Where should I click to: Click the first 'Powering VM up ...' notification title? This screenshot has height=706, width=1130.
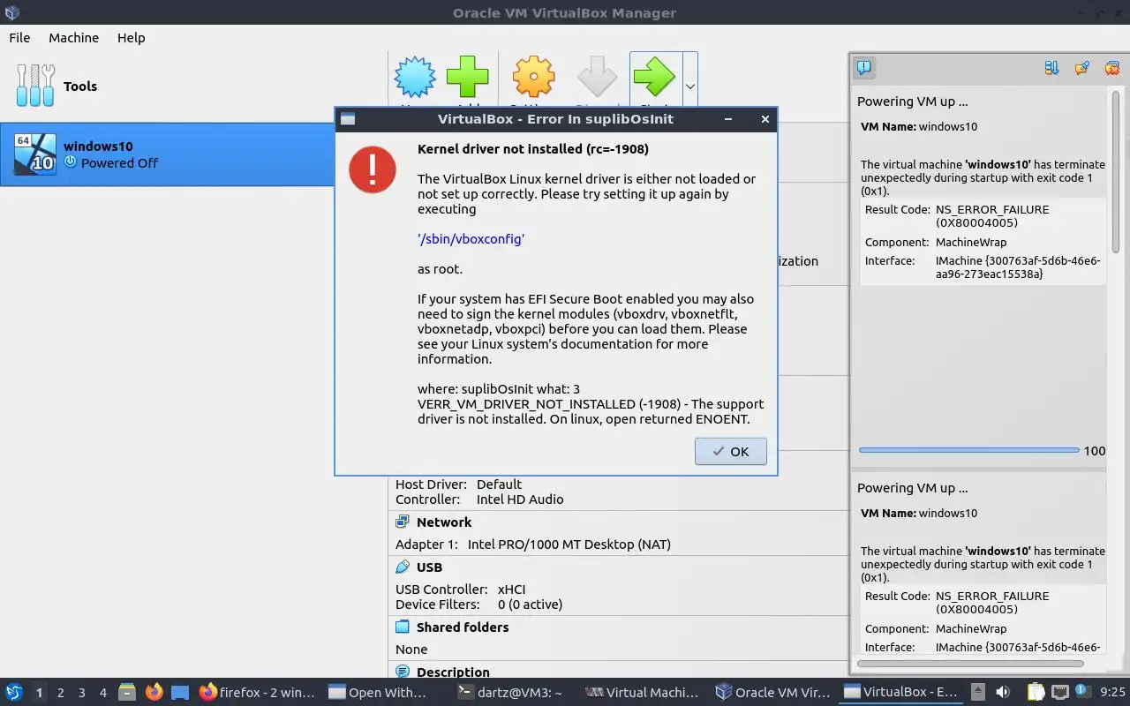pyautogui.click(x=912, y=101)
